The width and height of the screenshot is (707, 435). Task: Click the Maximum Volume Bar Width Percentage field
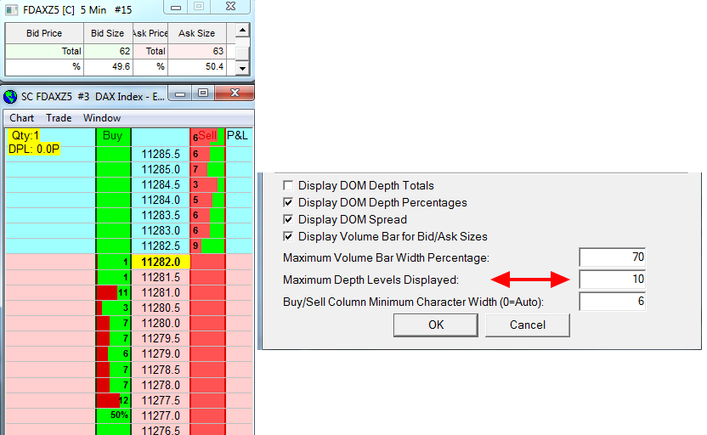click(x=613, y=257)
